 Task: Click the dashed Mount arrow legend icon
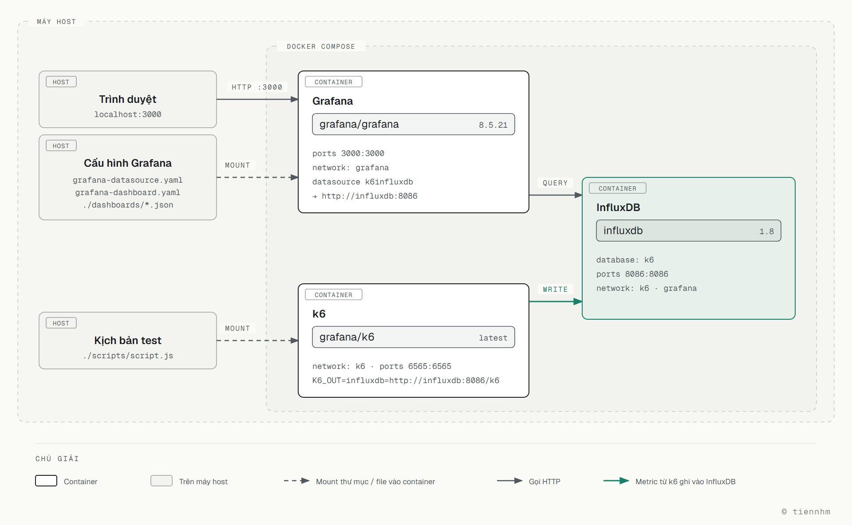(296, 481)
